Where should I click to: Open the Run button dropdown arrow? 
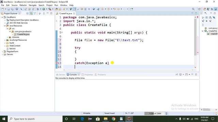[46, 9]
